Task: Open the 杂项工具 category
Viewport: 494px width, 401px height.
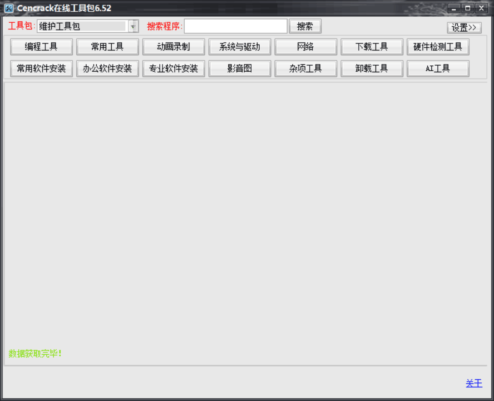Action: tap(306, 68)
